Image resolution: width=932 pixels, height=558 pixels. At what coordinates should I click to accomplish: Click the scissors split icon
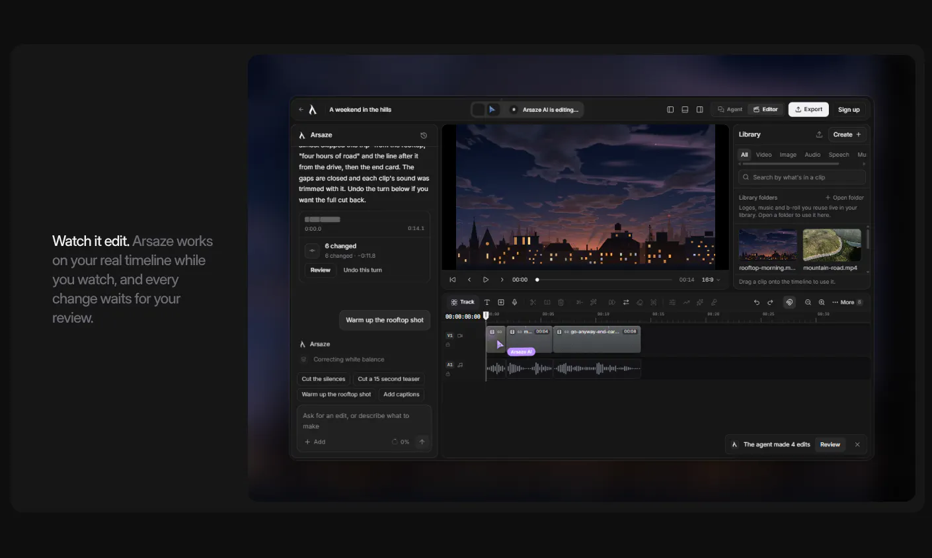pyautogui.click(x=533, y=302)
